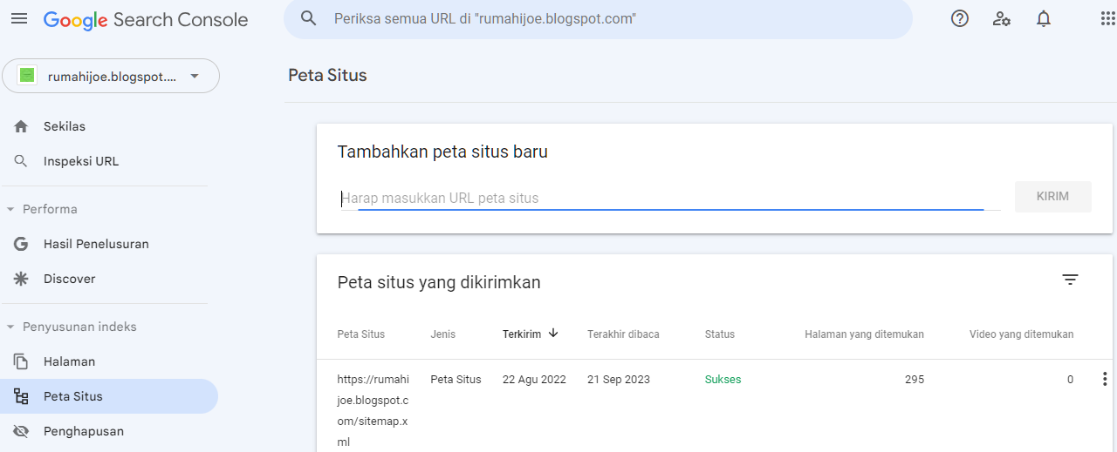Image resolution: width=1117 pixels, height=452 pixels.
Task: Click Video yang ditemukan column header
Action: pos(1021,334)
